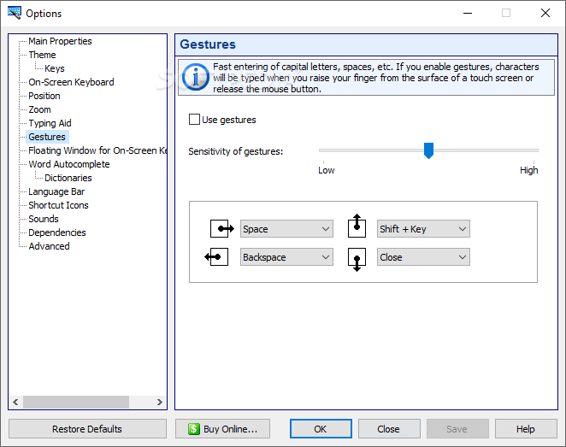
Task: Select Dependencies in the tree
Action: [x=57, y=232]
